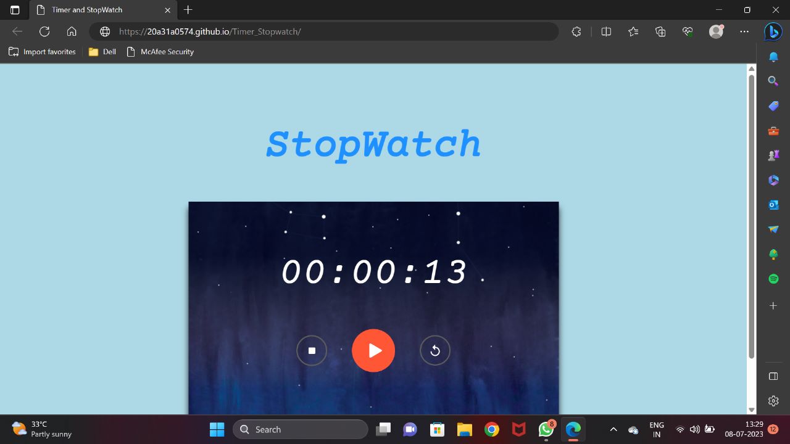The image size is (790, 444).
Task: Show hidden icons in system tray
Action: tap(613, 429)
